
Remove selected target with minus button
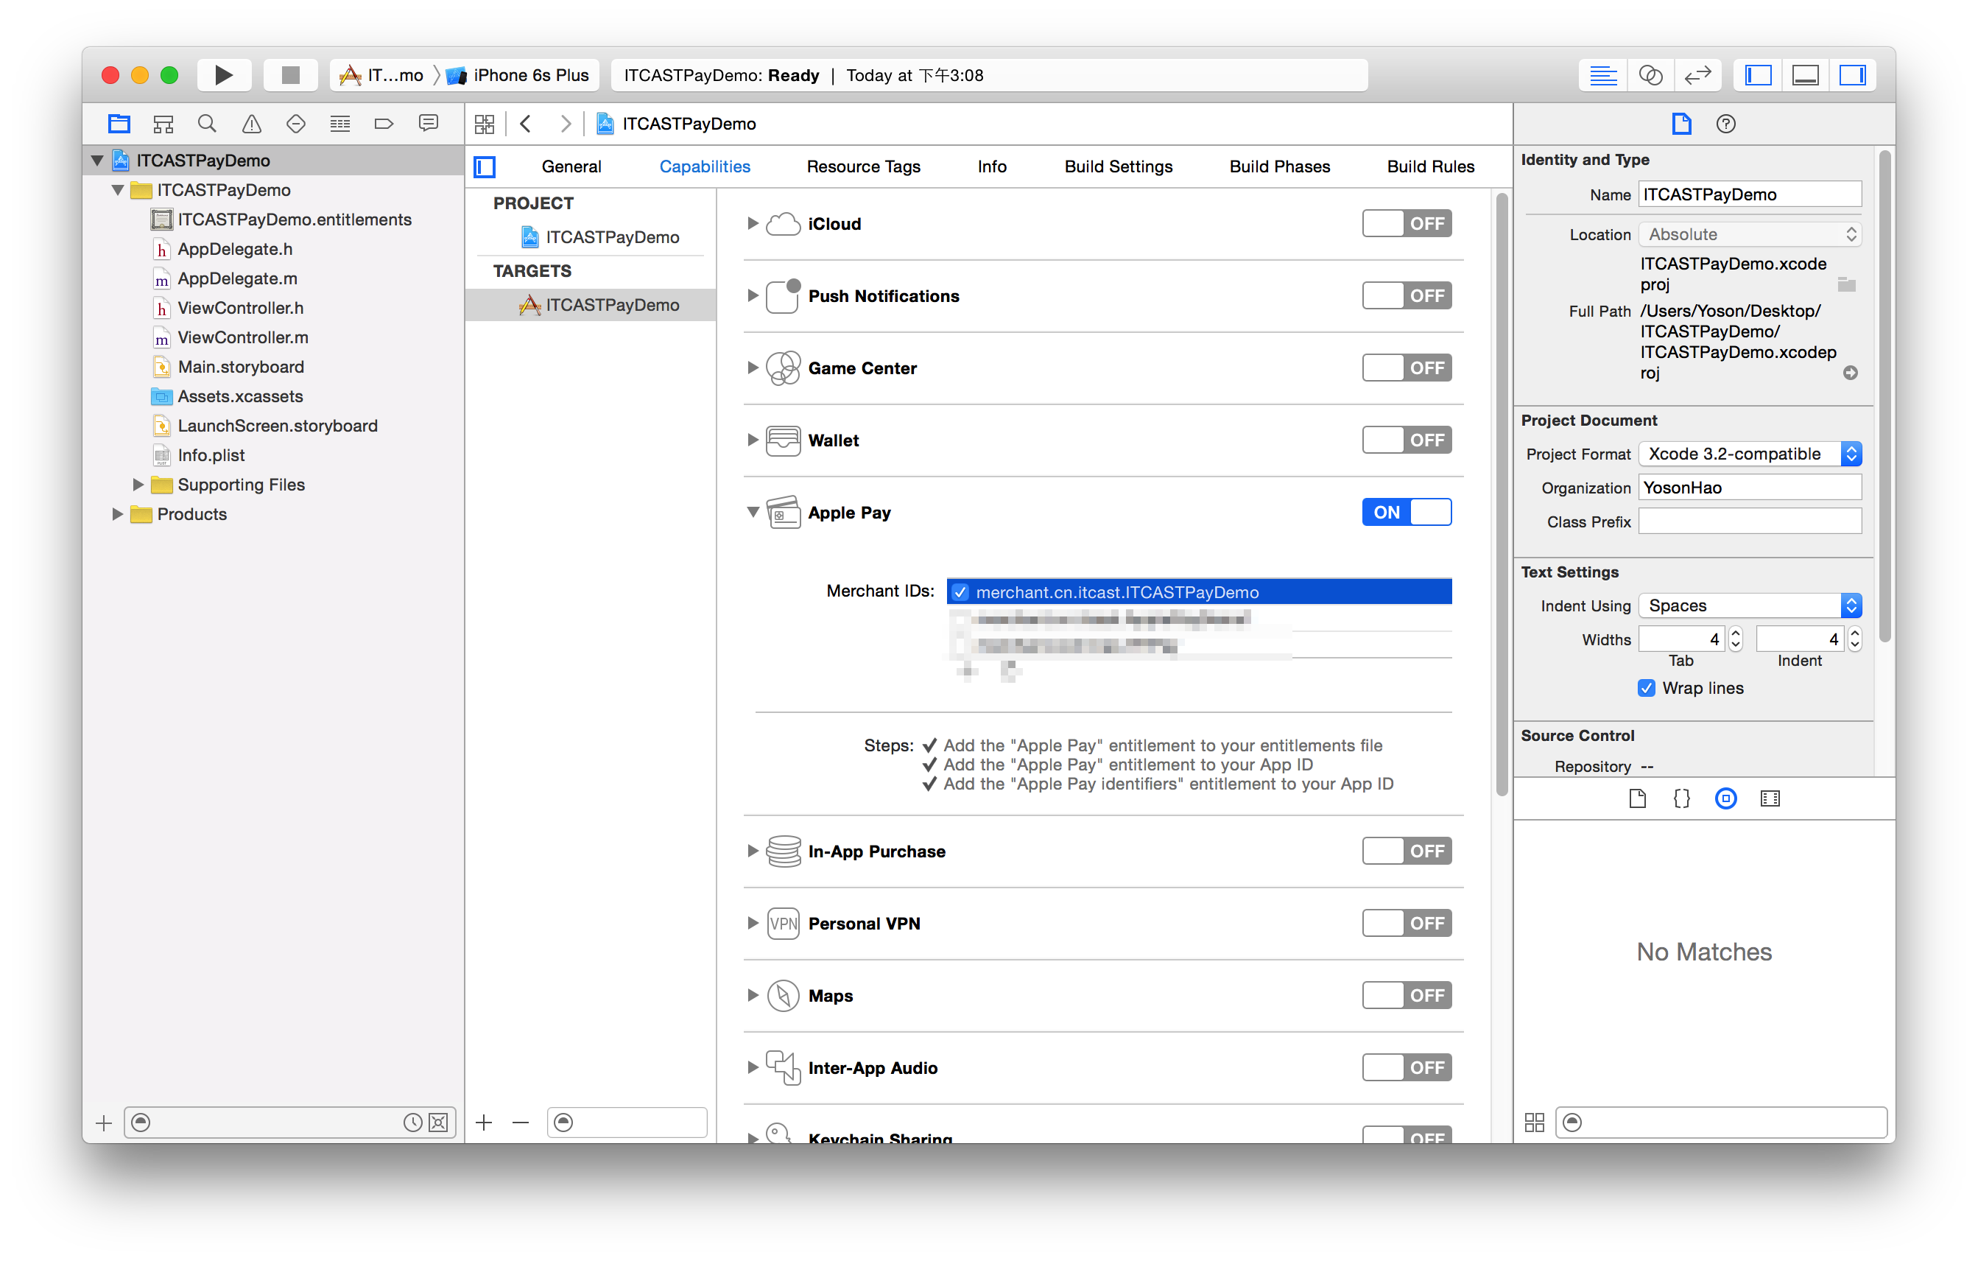click(521, 1123)
